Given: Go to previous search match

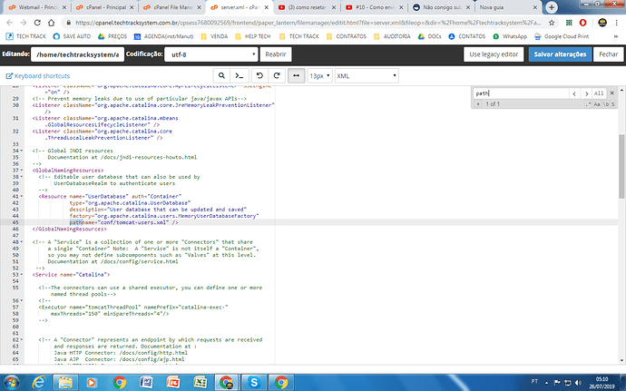Looking at the screenshot, I should 574,93.
